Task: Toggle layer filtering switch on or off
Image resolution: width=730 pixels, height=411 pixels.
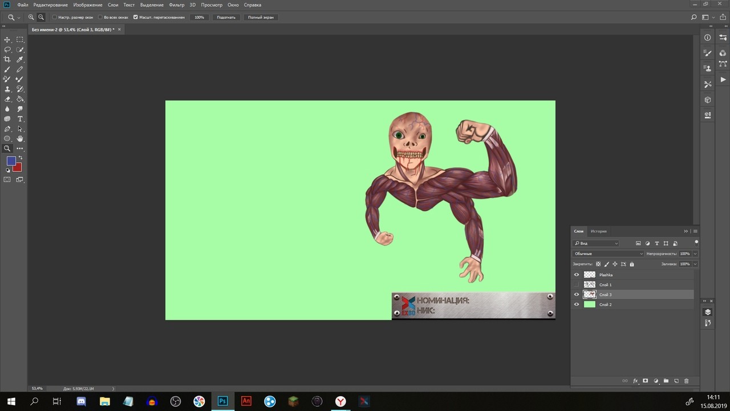Action: click(696, 242)
